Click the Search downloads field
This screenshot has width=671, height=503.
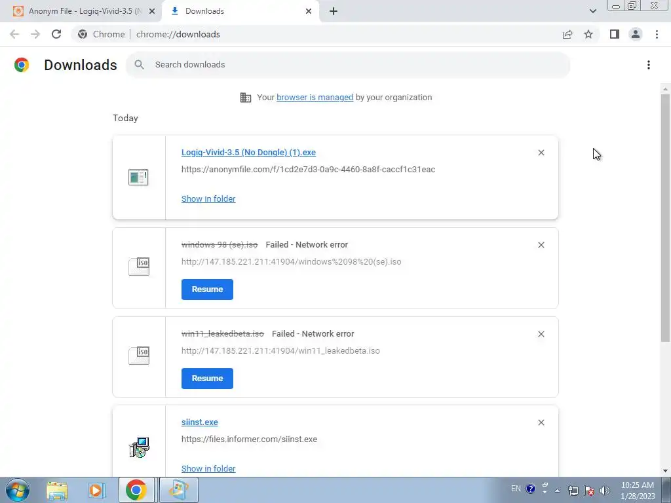coord(348,65)
